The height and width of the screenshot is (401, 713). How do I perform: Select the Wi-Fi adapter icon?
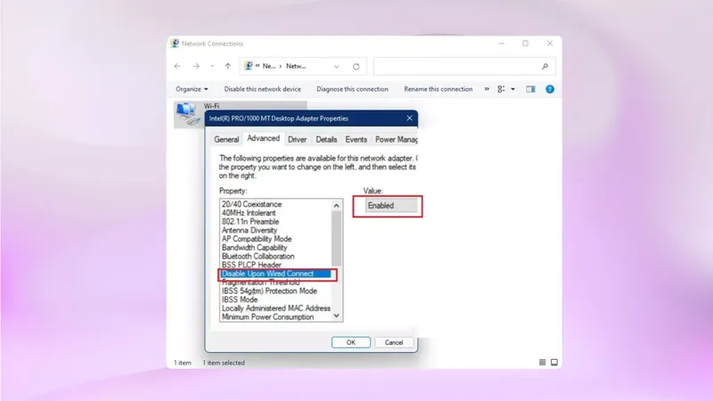(x=188, y=114)
